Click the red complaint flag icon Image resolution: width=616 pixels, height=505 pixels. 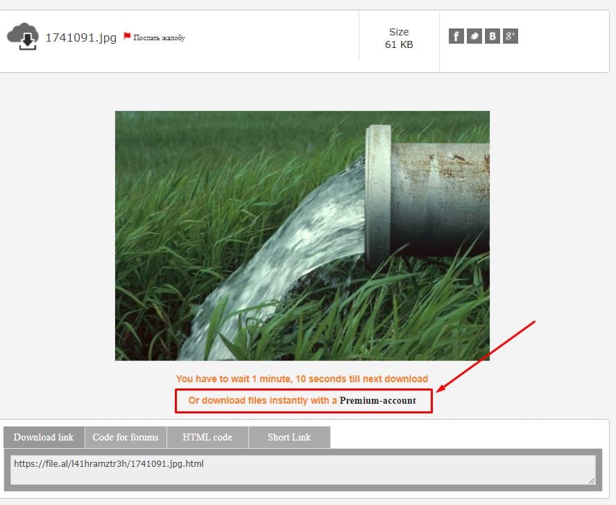pyautogui.click(x=127, y=36)
